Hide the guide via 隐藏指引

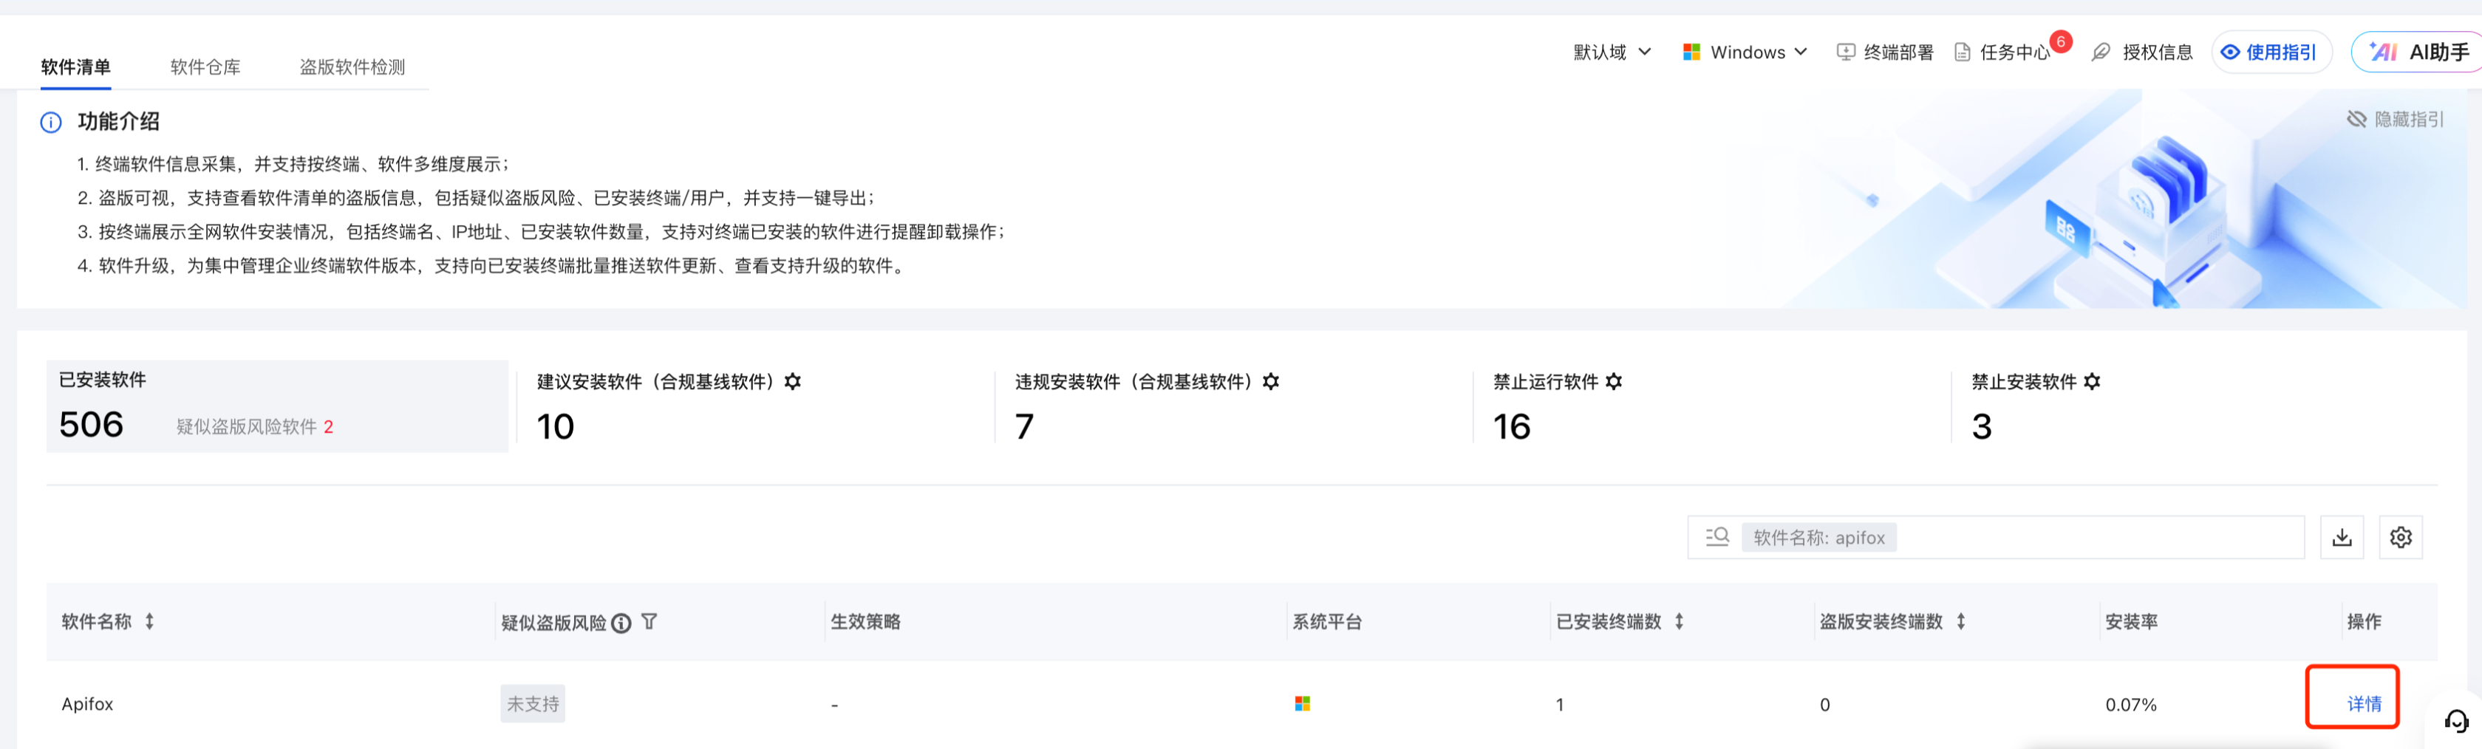pos(2396,120)
